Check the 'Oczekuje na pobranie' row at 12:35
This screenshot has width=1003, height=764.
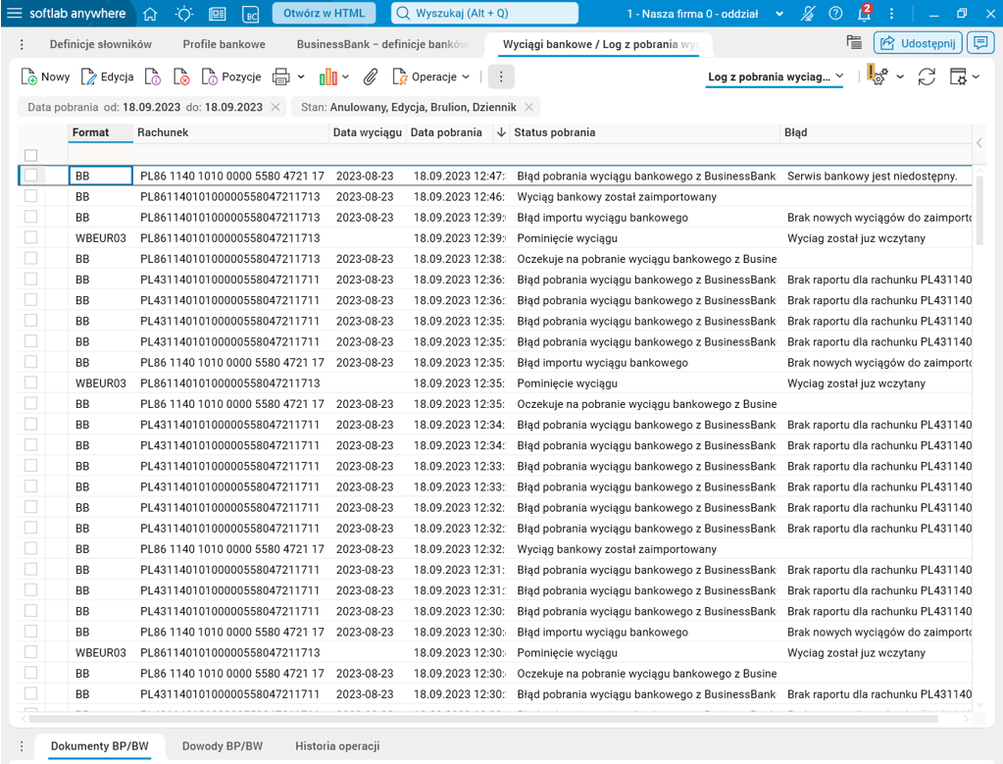click(x=30, y=403)
